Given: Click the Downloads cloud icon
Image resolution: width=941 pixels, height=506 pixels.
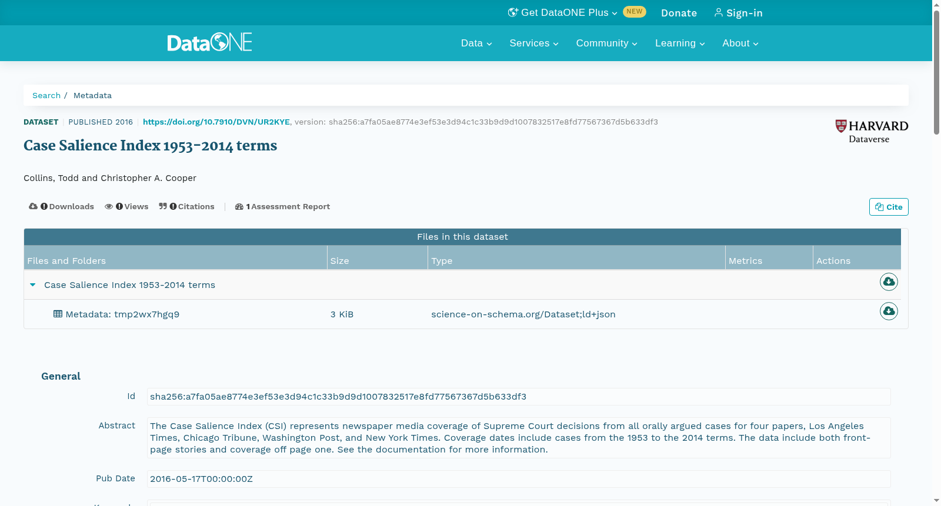Looking at the screenshot, I should click(x=33, y=206).
